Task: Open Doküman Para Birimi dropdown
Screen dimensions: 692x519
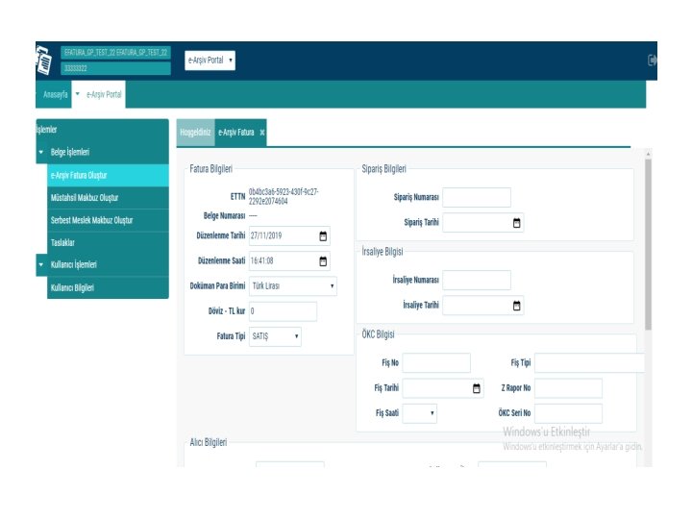Action: pos(293,286)
